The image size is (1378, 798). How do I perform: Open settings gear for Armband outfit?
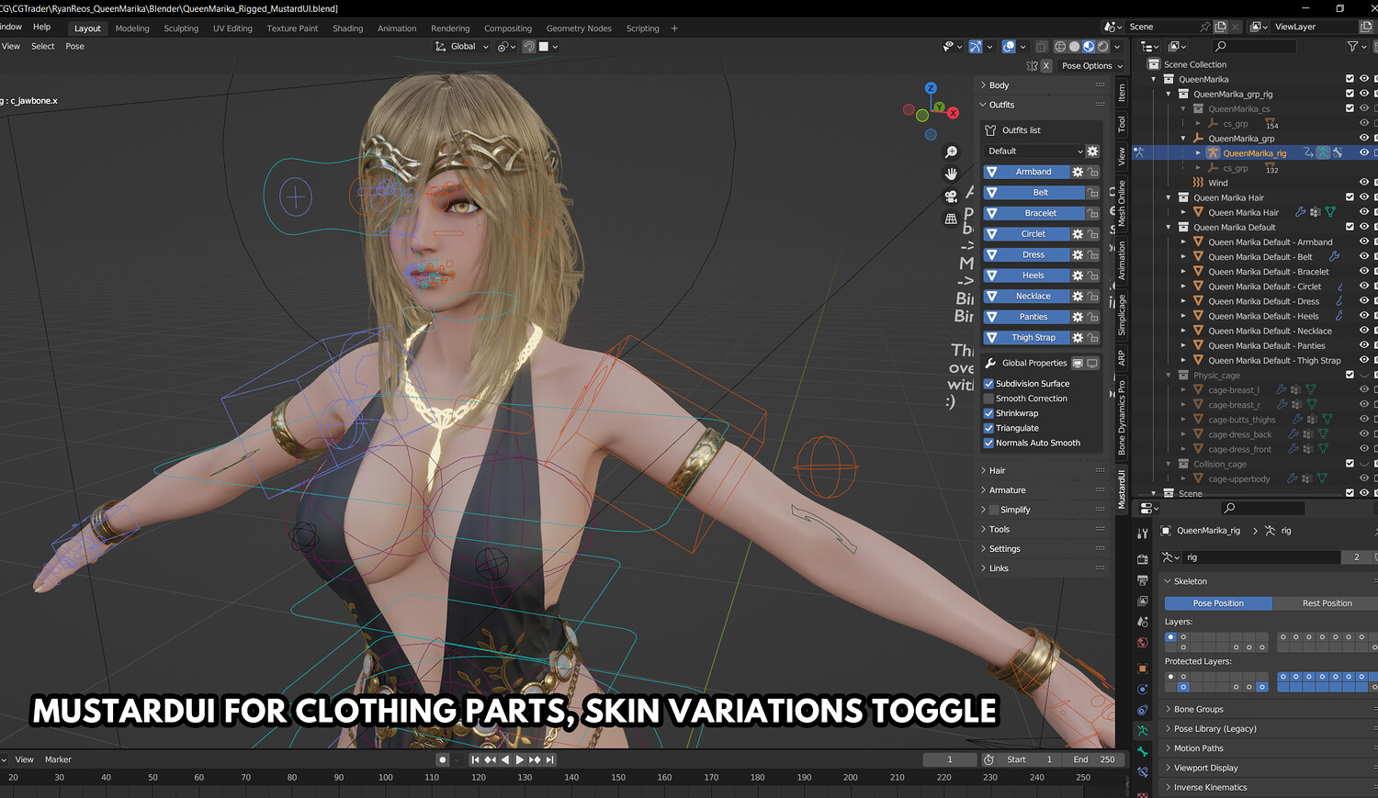pos(1078,172)
